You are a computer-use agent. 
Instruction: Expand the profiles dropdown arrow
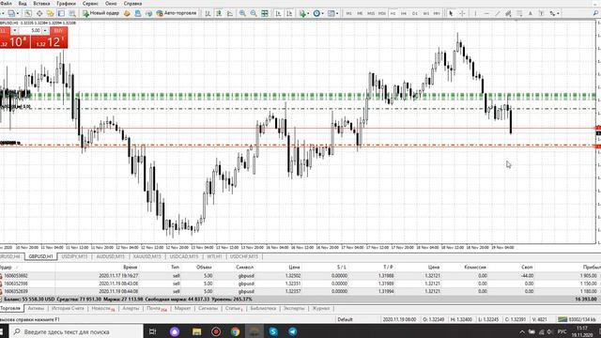point(18,13)
